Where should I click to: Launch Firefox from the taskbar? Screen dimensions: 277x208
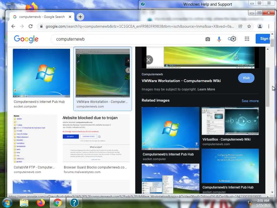click(x=41, y=203)
